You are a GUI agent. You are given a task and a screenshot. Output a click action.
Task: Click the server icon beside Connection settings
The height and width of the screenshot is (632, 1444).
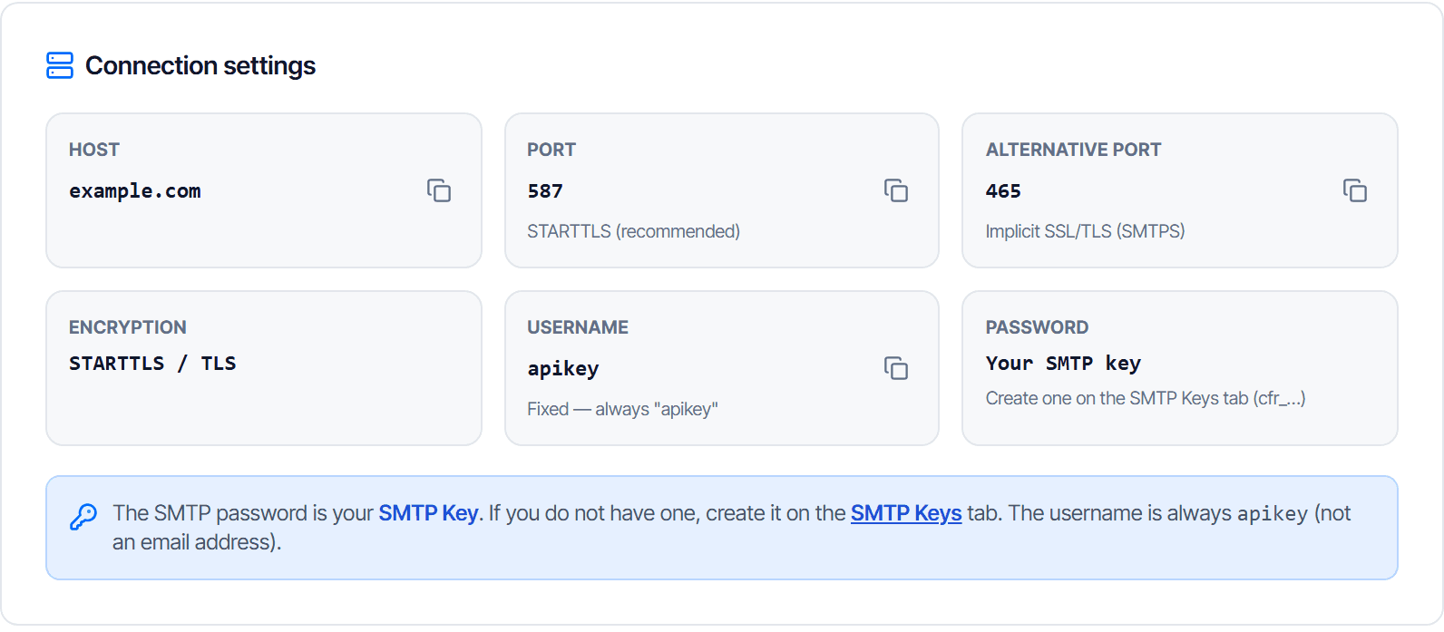[x=60, y=65]
